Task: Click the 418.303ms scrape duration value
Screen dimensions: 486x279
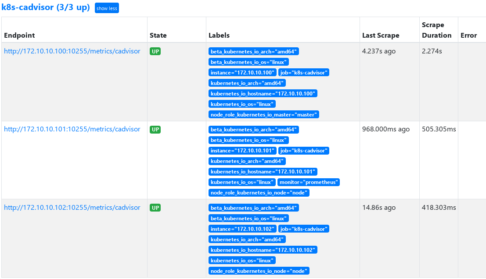Action: [x=439, y=207]
